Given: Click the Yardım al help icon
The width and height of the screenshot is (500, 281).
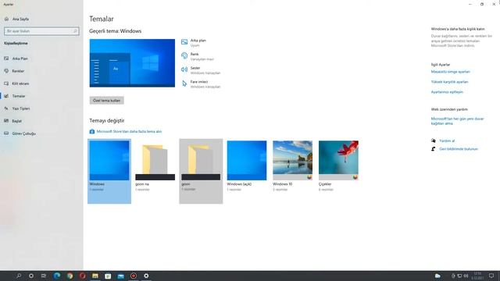Looking at the screenshot, I should 434,140.
